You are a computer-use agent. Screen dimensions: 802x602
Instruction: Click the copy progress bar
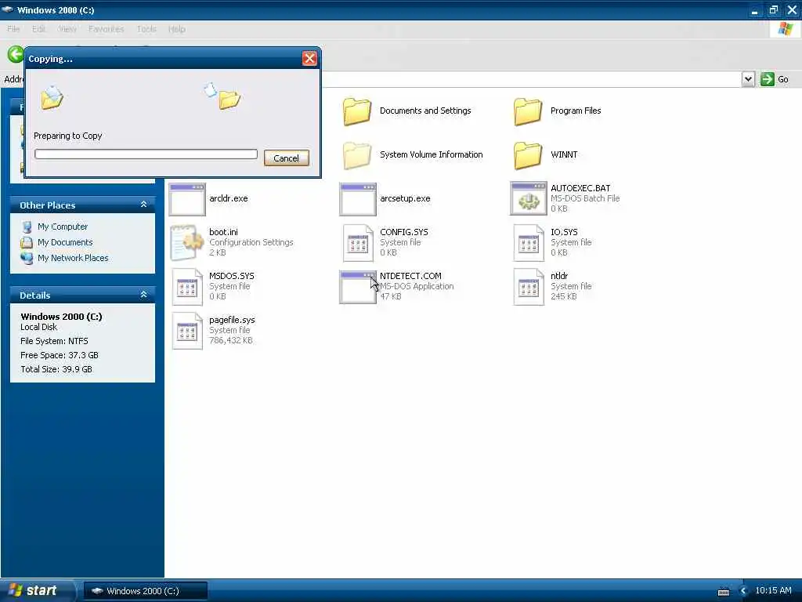point(146,154)
